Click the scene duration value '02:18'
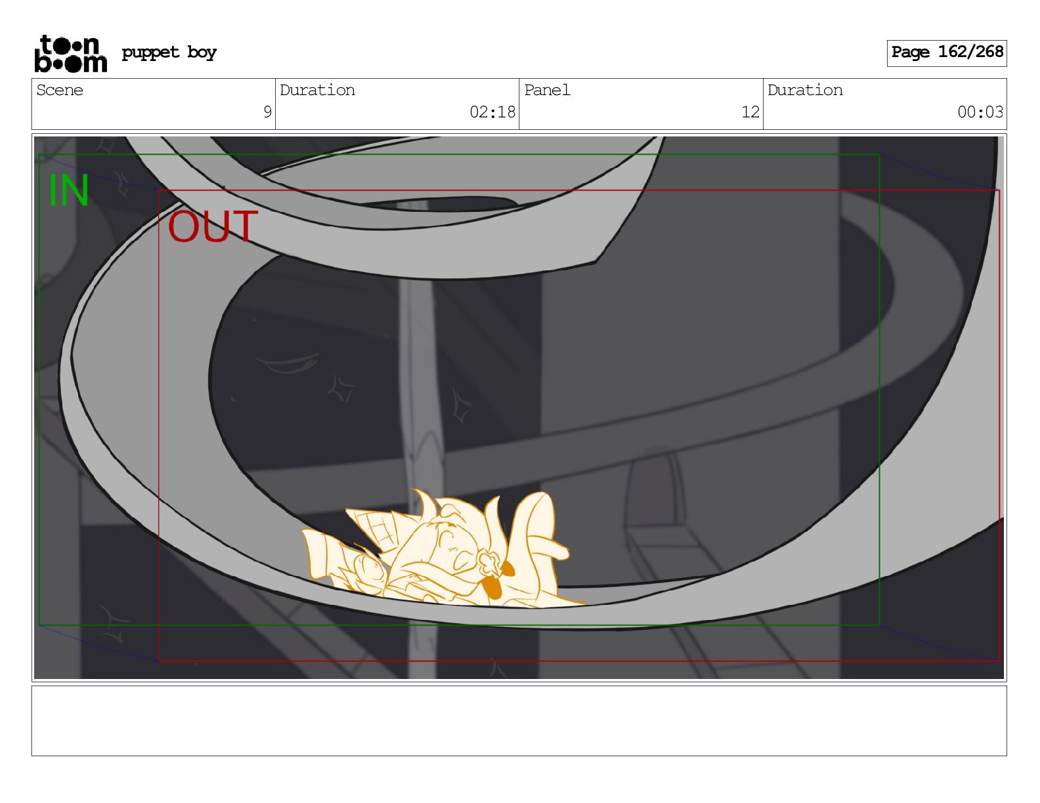This screenshot has height=803, width=1040. click(x=492, y=112)
